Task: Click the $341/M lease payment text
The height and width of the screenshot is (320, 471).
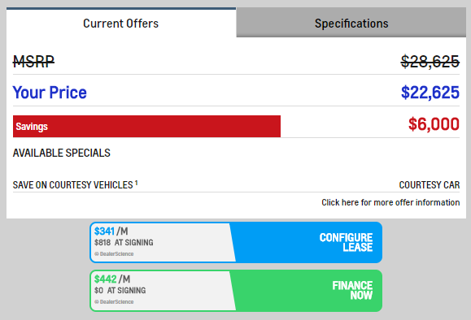Action: tap(111, 231)
